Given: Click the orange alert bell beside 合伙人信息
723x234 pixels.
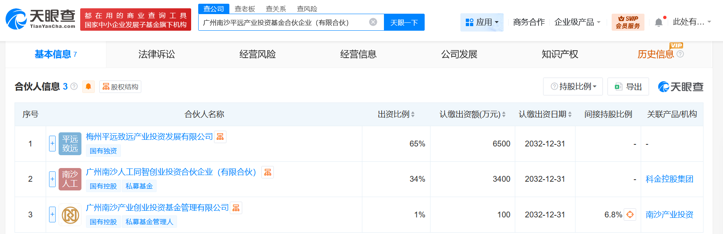Looking at the screenshot, I should tap(89, 86).
